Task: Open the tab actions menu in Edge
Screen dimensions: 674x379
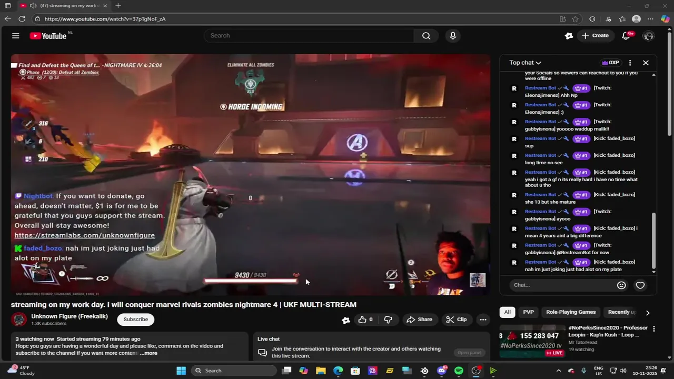Action: (7, 5)
